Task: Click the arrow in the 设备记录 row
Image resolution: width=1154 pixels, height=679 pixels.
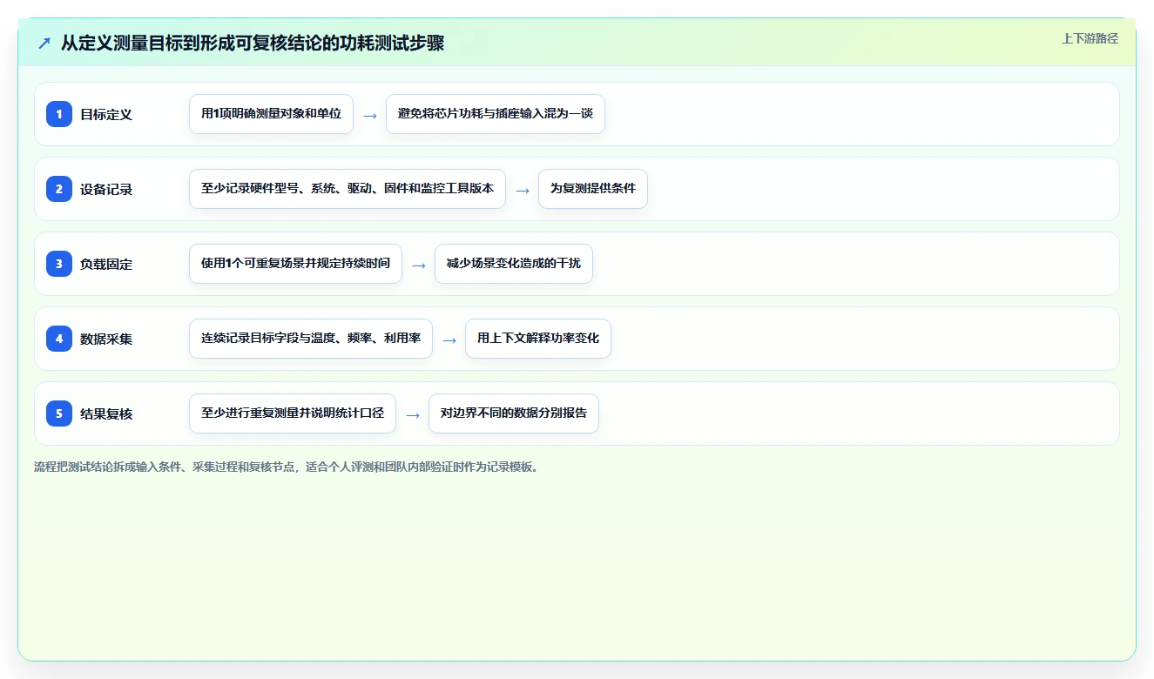Action: [x=523, y=190]
